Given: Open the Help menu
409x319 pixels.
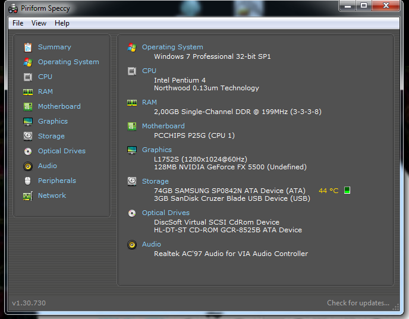Looking at the screenshot, I should (62, 23).
